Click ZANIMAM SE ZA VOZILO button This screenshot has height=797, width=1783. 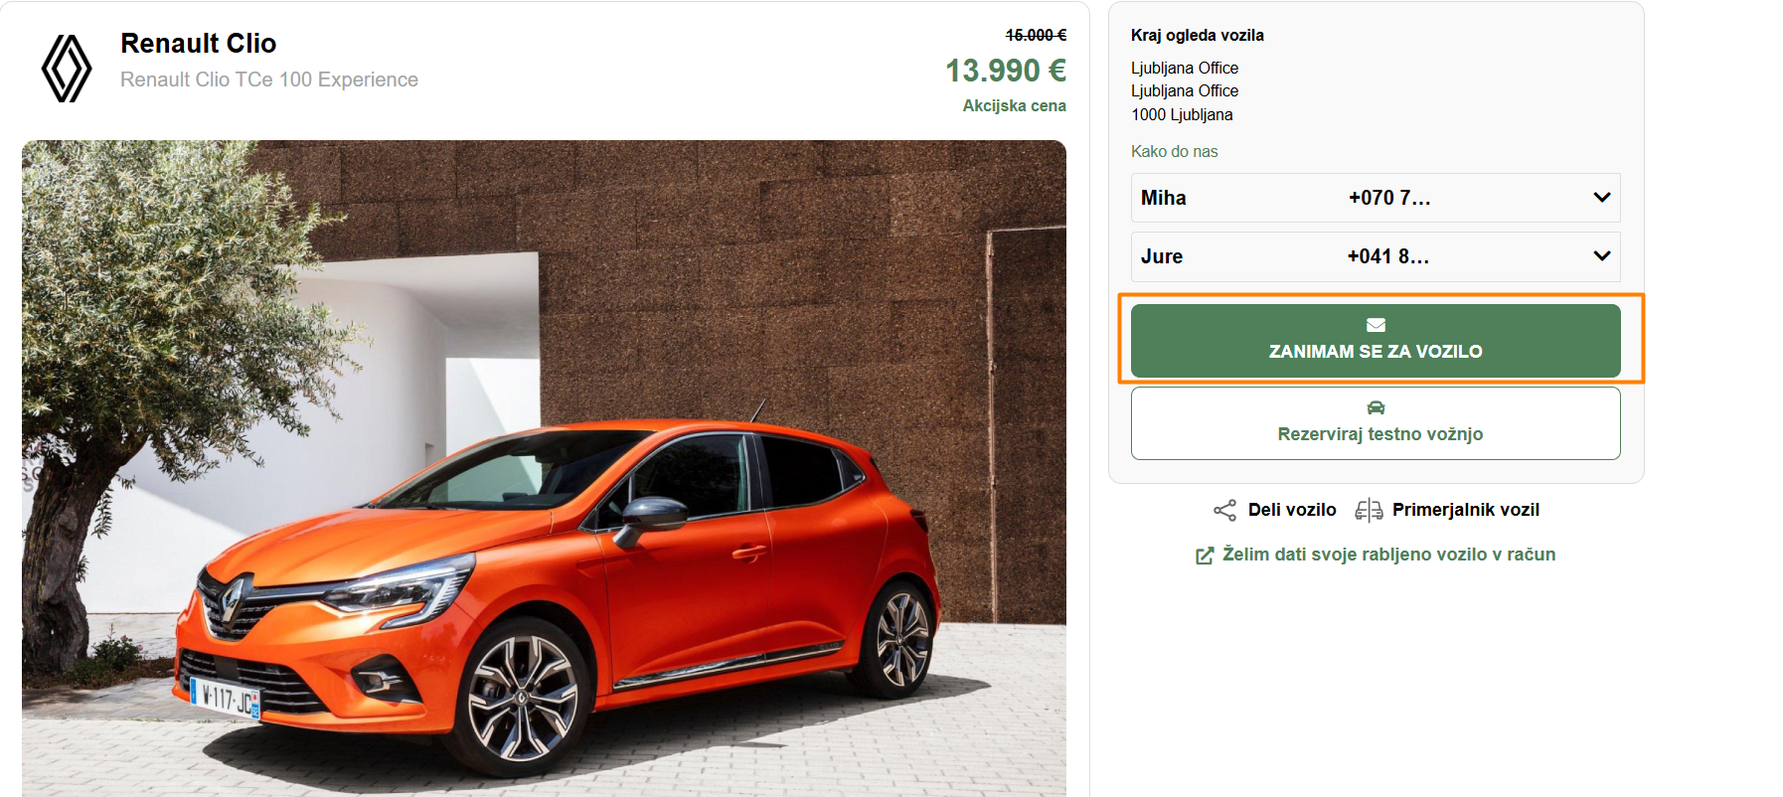(x=1376, y=341)
